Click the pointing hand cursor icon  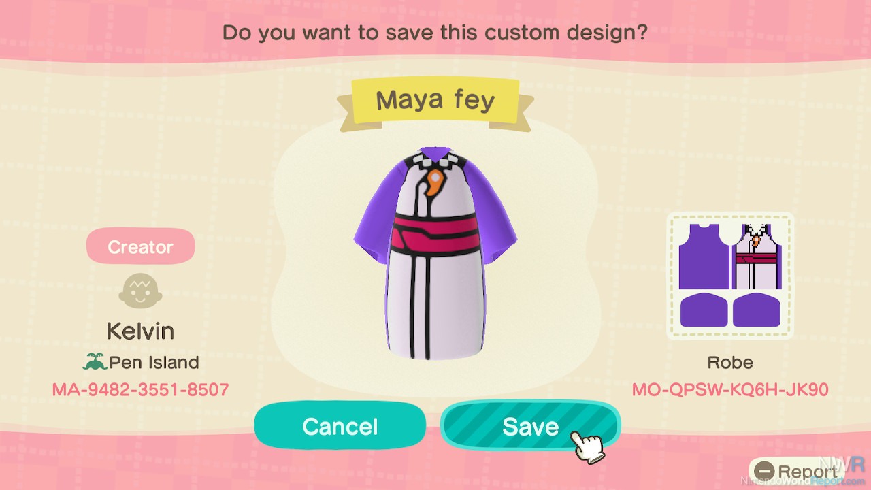pos(589,445)
